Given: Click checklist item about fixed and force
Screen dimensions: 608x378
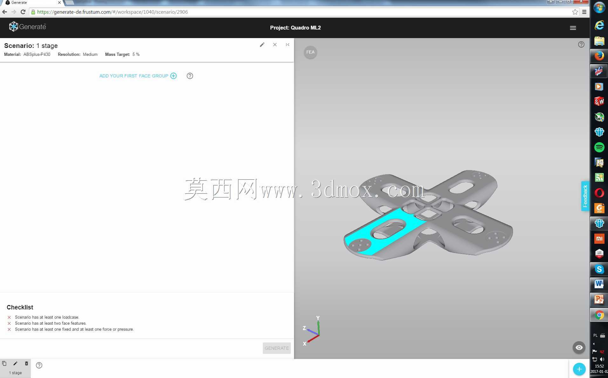Looking at the screenshot, I should [74, 329].
